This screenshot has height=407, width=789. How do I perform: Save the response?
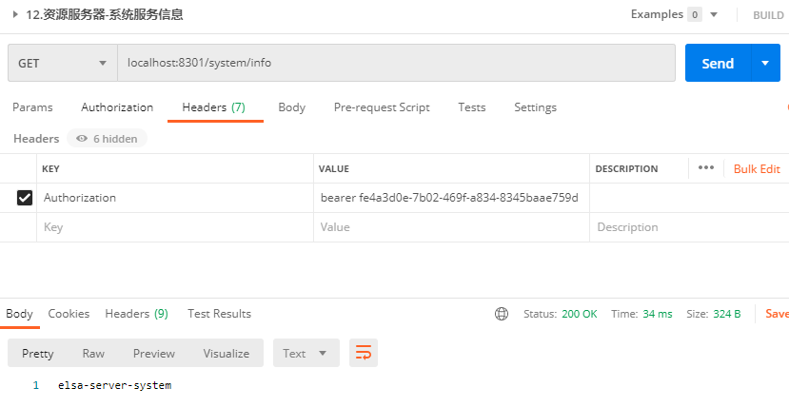(x=777, y=314)
